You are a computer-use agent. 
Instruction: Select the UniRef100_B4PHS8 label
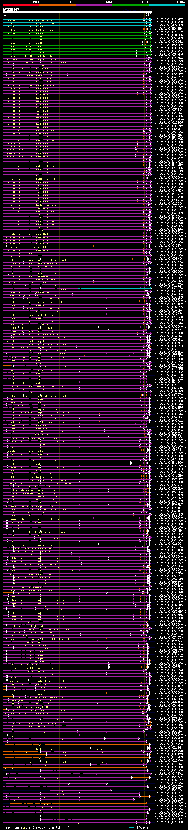pos(169,359)
